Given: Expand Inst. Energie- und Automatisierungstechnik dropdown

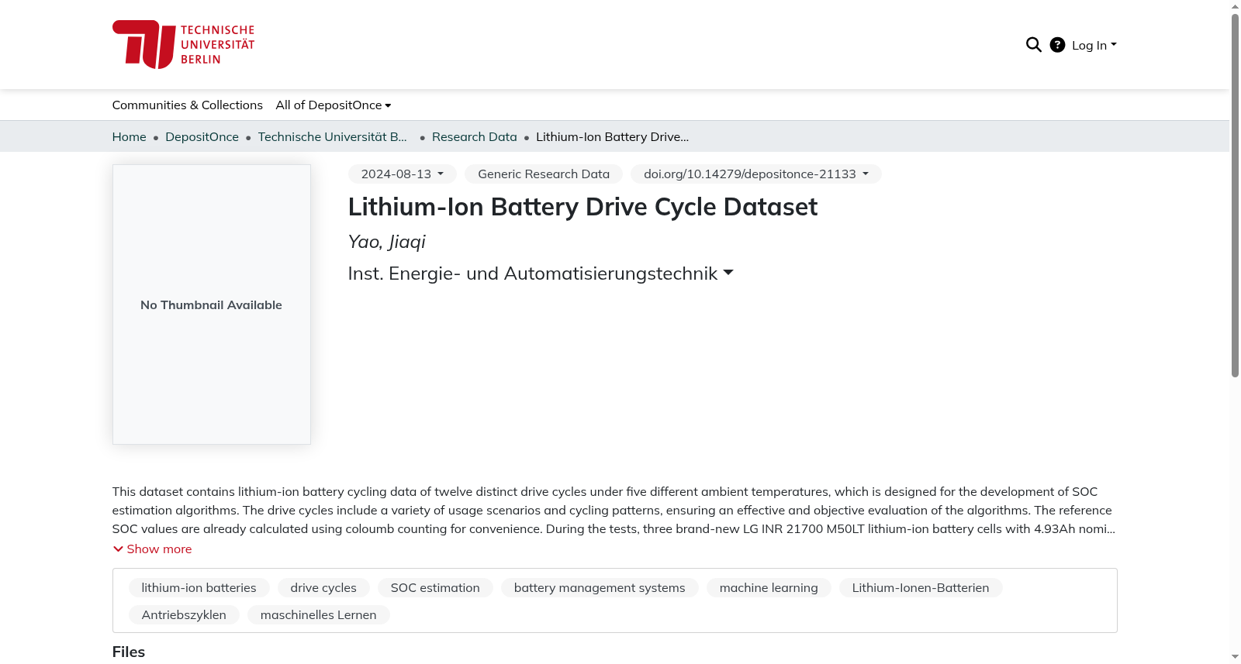Looking at the screenshot, I should [x=541, y=274].
